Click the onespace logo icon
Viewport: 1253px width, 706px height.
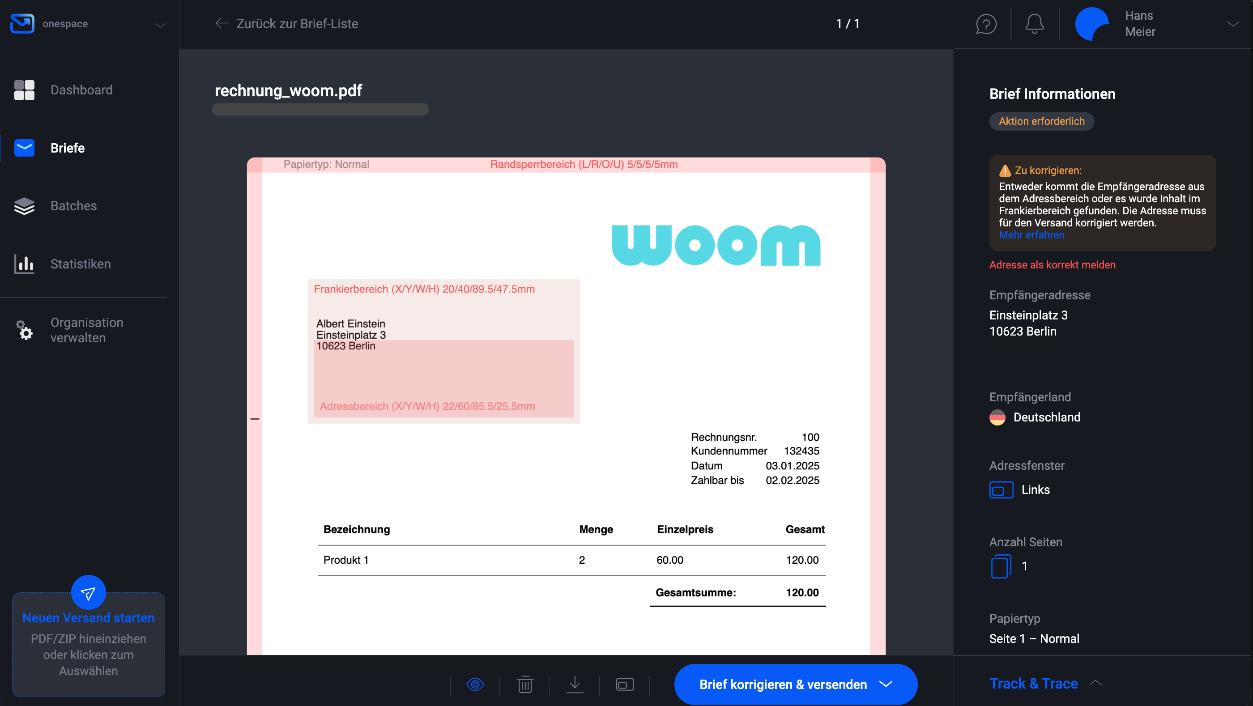coord(21,23)
